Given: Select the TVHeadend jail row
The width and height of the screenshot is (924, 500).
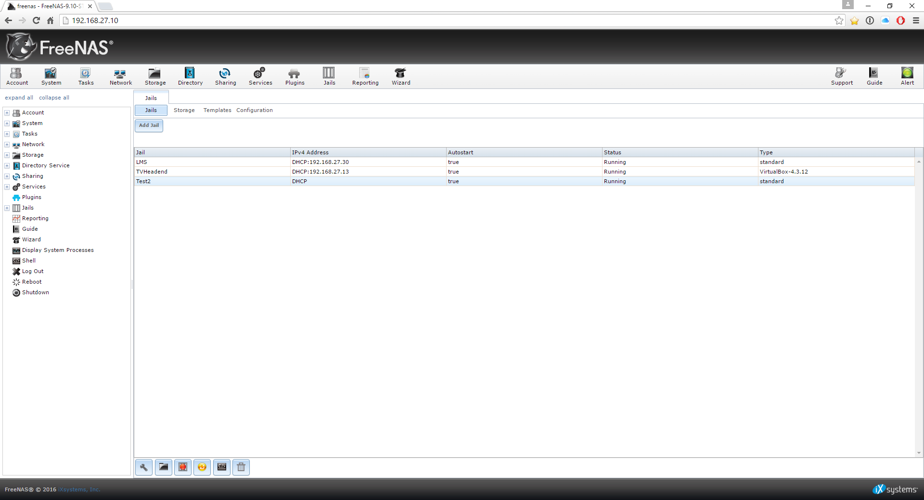Looking at the screenshot, I should (525, 172).
